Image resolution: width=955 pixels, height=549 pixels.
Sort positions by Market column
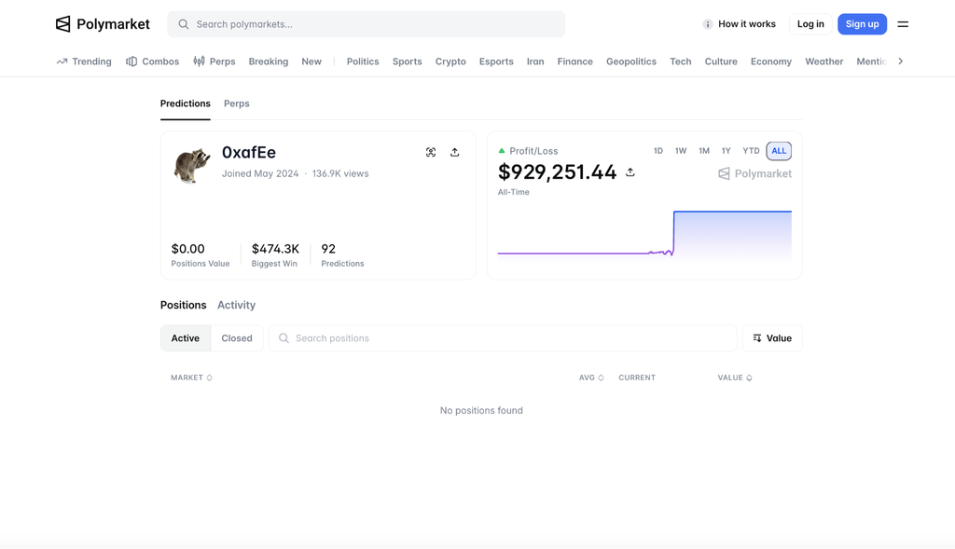[x=191, y=378]
